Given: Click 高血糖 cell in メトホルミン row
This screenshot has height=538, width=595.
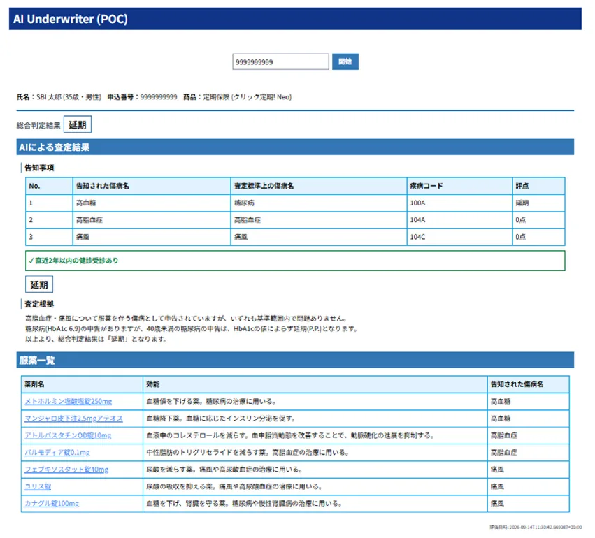Looking at the screenshot, I should point(528,401).
